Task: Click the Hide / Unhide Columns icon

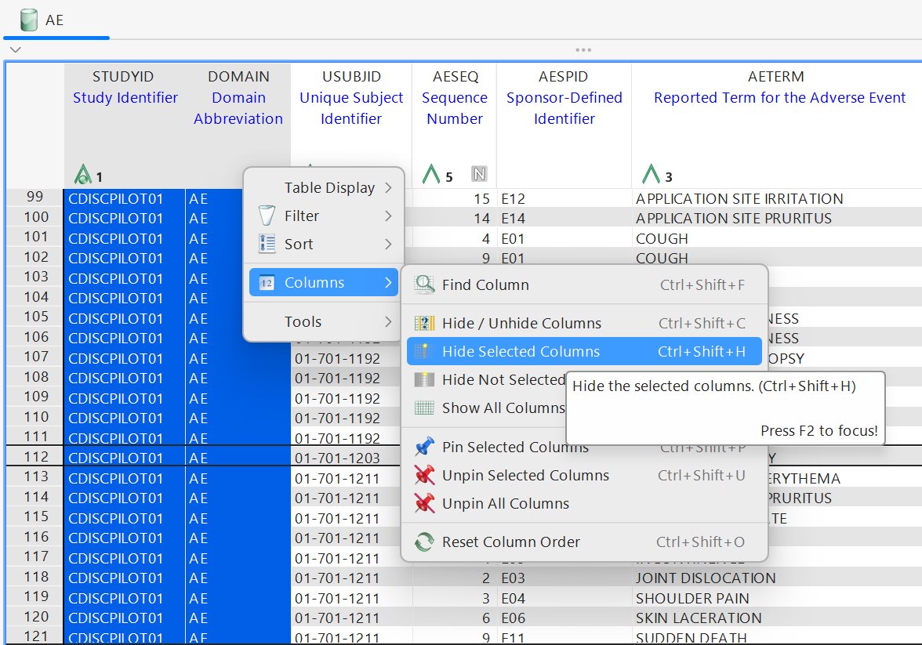Action: [x=424, y=323]
